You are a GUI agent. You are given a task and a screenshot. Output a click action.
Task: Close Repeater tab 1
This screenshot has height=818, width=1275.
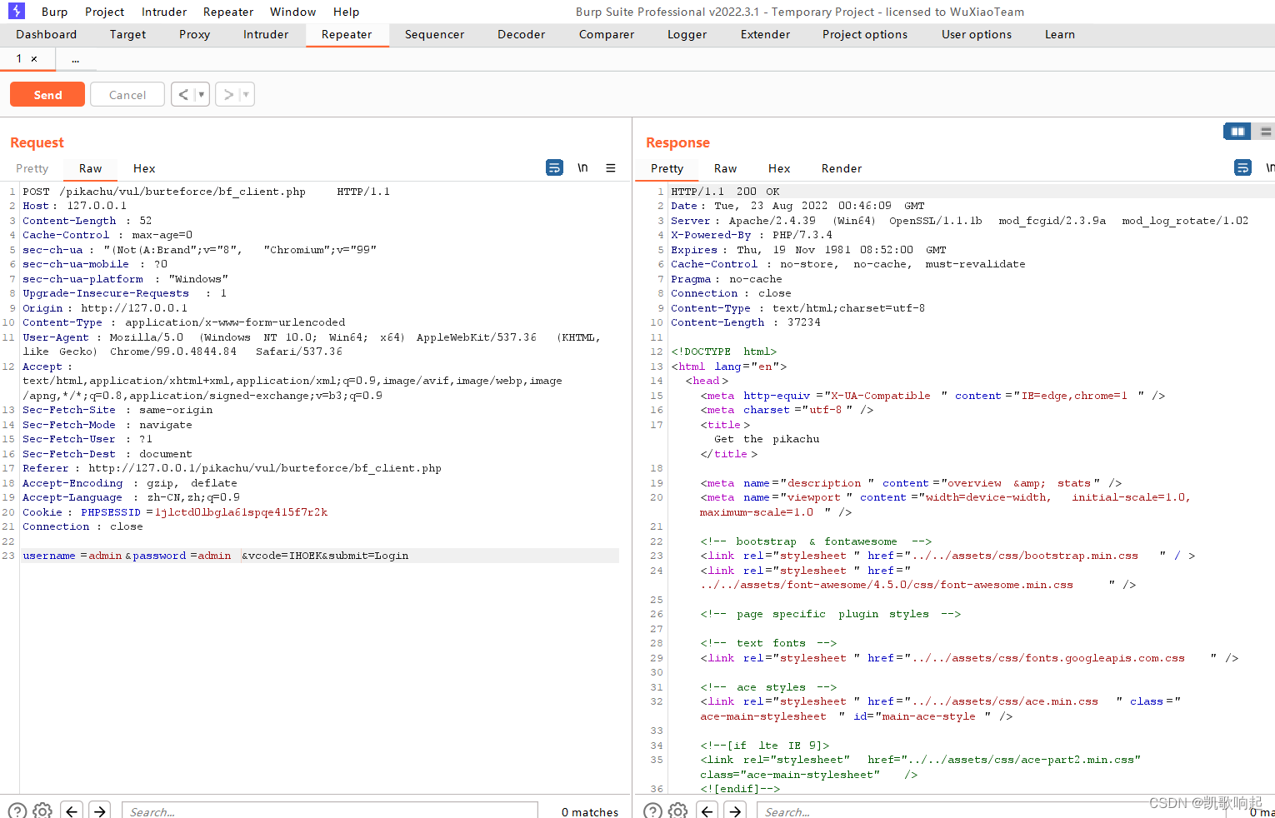coord(34,59)
